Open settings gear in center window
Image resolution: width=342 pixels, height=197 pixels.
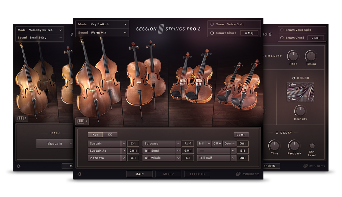tap(79, 174)
